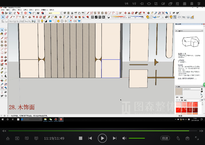The image size is (205, 145).
Task: Select the house-shaped Front view icon
Action: pos(72,13)
